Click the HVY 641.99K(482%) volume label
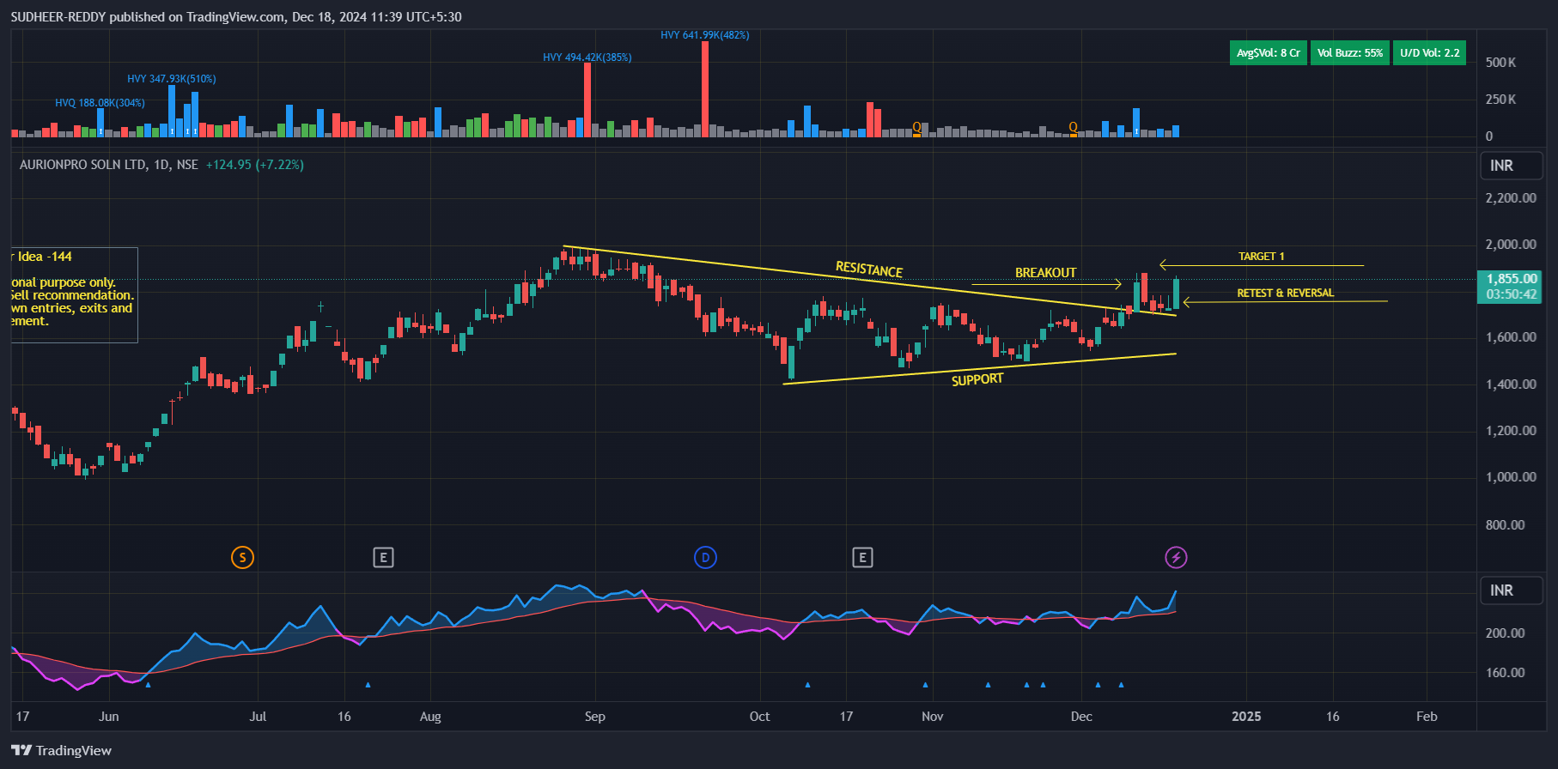This screenshot has width=1558, height=769. [705, 35]
